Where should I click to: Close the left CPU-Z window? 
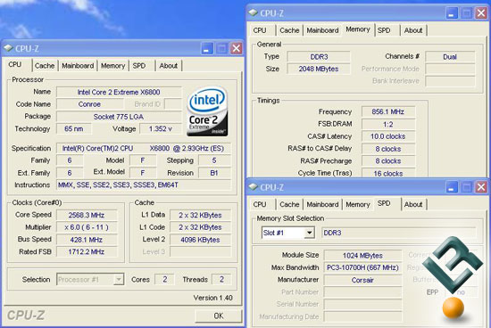[236, 48]
